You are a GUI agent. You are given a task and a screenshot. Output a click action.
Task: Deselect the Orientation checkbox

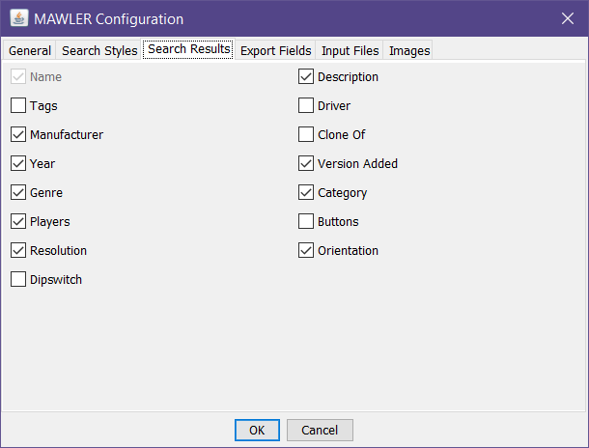306,251
